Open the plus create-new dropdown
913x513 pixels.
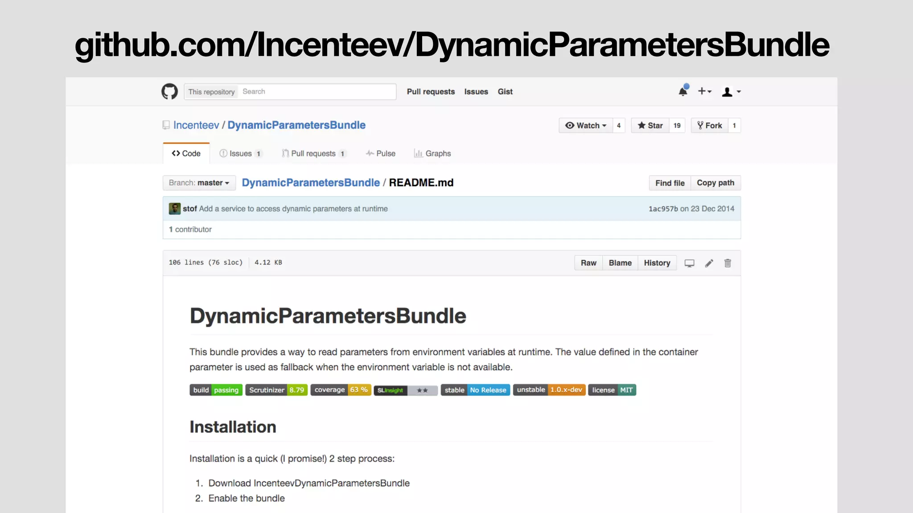pos(704,91)
